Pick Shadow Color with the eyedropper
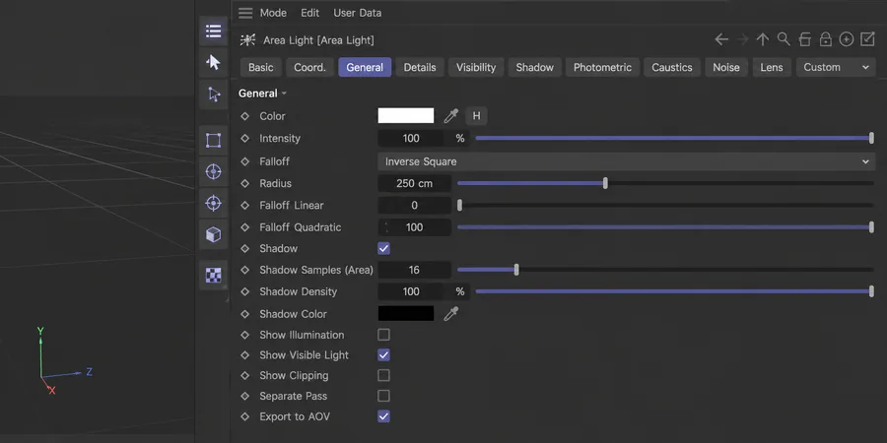887x443 pixels. coord(450,314)
